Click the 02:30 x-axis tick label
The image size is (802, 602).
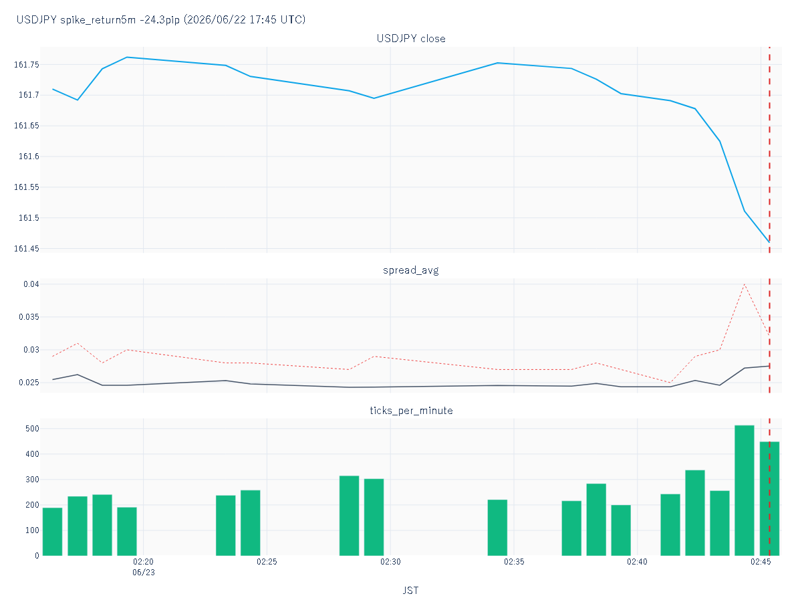coord(390,563)
